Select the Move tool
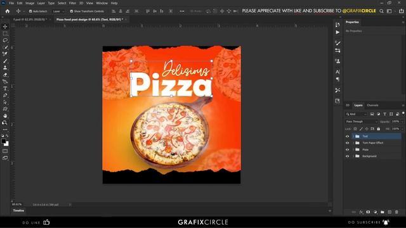Viewport: 406px width, 228px height. point(5,27)
